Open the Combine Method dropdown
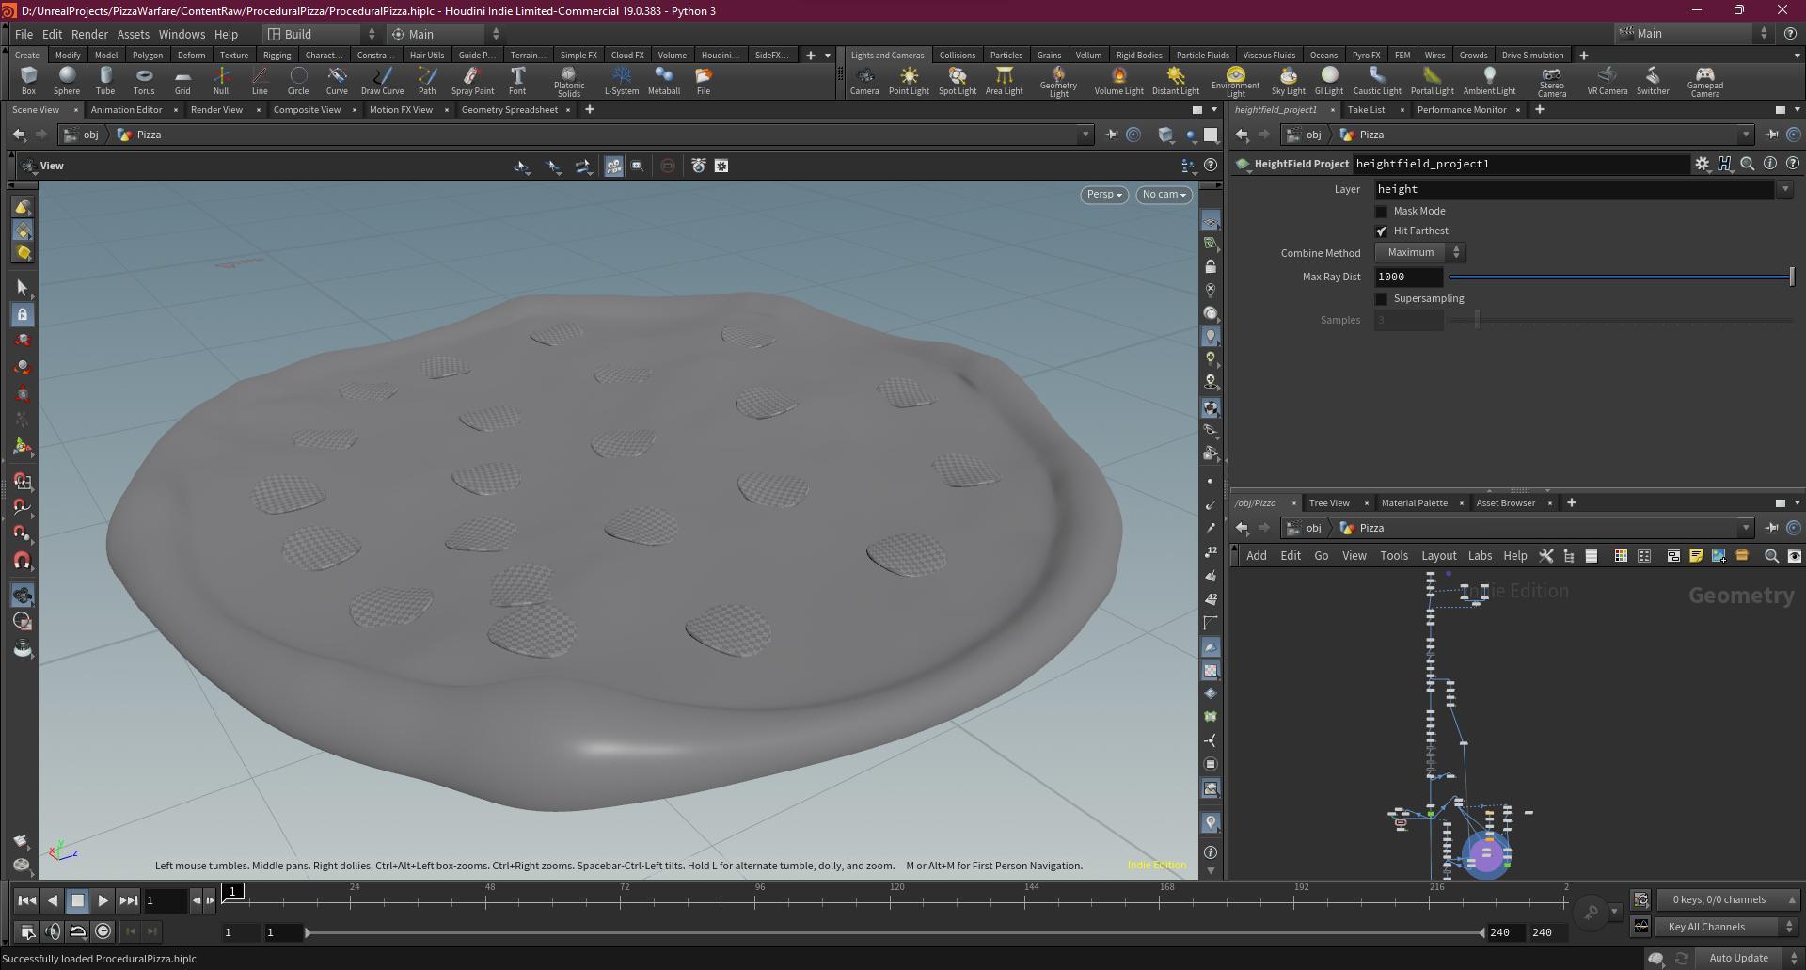The width and height of the screenshot is (1806, 970). click(1419, 253)
